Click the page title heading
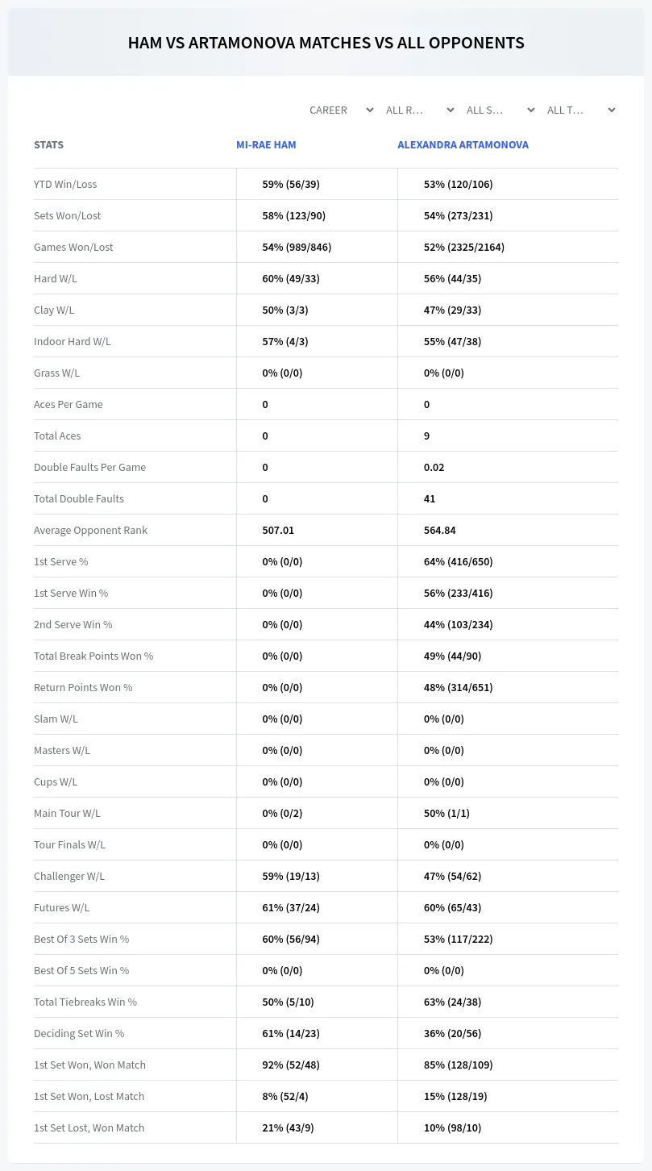The width and height of the screenshot is (652, 1171). point(326,43)
